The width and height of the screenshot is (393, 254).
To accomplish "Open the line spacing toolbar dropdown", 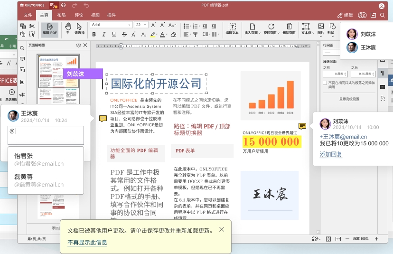I will (x=206, y=34).
